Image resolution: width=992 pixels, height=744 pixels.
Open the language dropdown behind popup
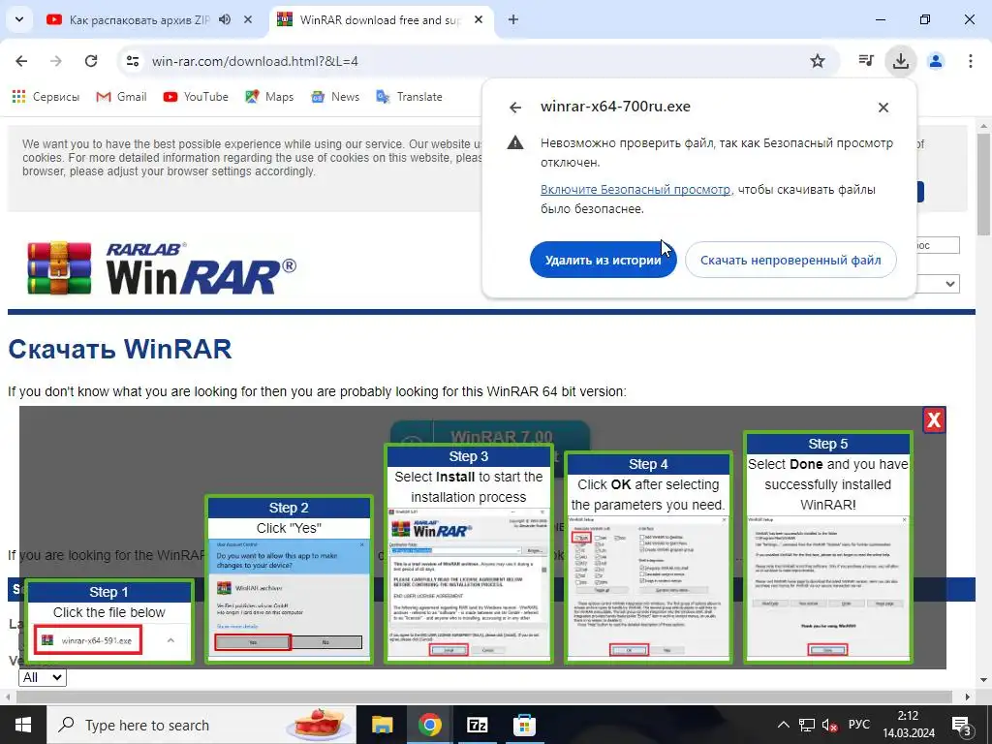click(938, 284)
